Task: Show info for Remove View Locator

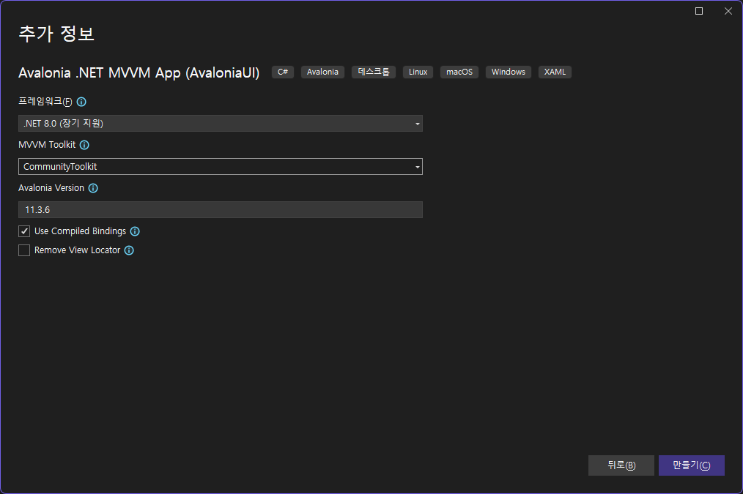Action: click(x=129, y=250)
